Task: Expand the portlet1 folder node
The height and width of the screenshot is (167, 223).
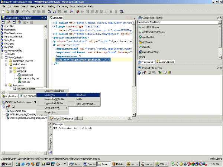Action: pyautogui.click(x=10, y=68)
